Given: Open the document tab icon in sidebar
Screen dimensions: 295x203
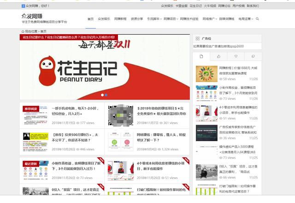Looking at the screenshot, I should [201, 56].
